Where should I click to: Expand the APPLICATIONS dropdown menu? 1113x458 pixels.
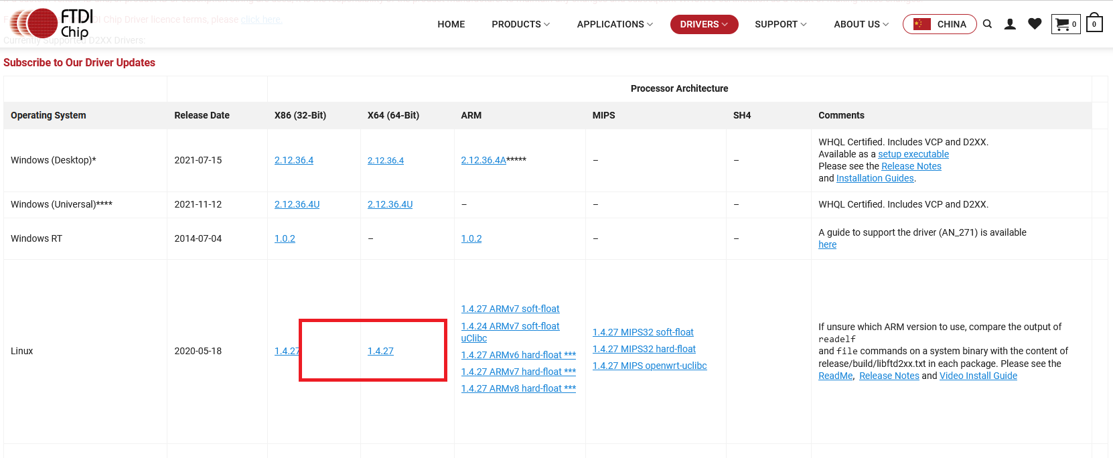tap(615, 24)
